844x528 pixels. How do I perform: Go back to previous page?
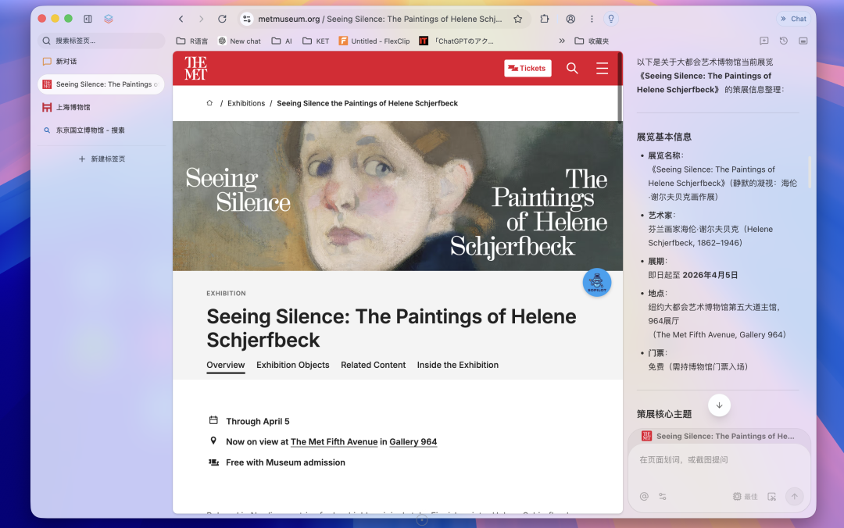[181, 19]
